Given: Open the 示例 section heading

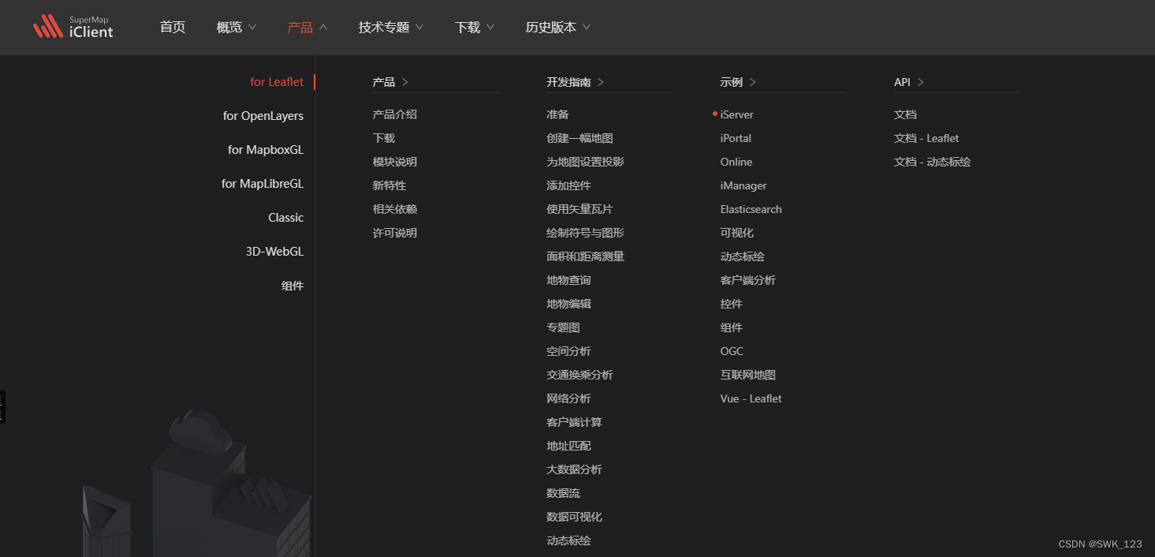Looking at the screenshot, I should point(738,82).
